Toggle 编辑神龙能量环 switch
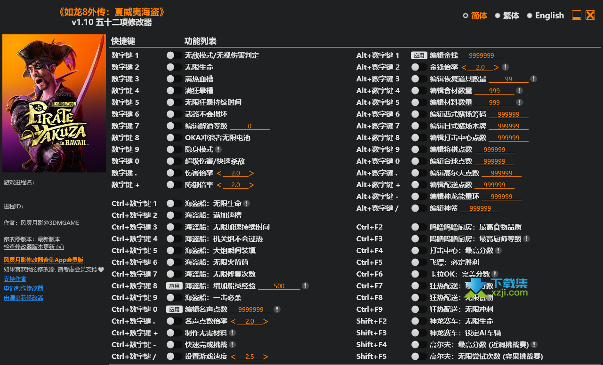Image resolution: width=603 pixels, height=365 pixels. pyautogui.click(x=419, y=197)
